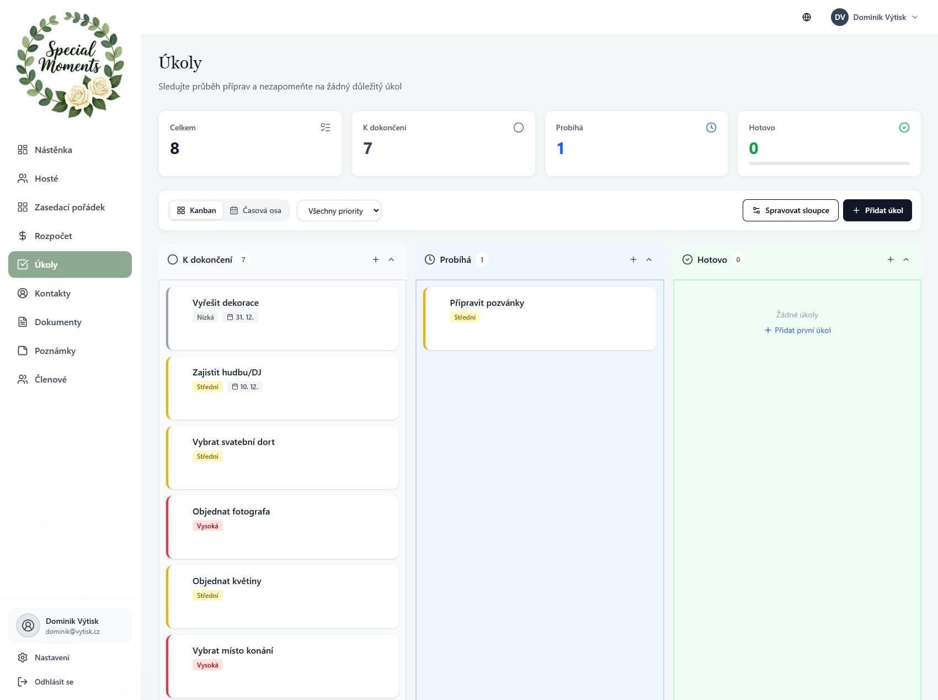Open the Dokumenty sidebar icon
938x700 pixels.
23,322
